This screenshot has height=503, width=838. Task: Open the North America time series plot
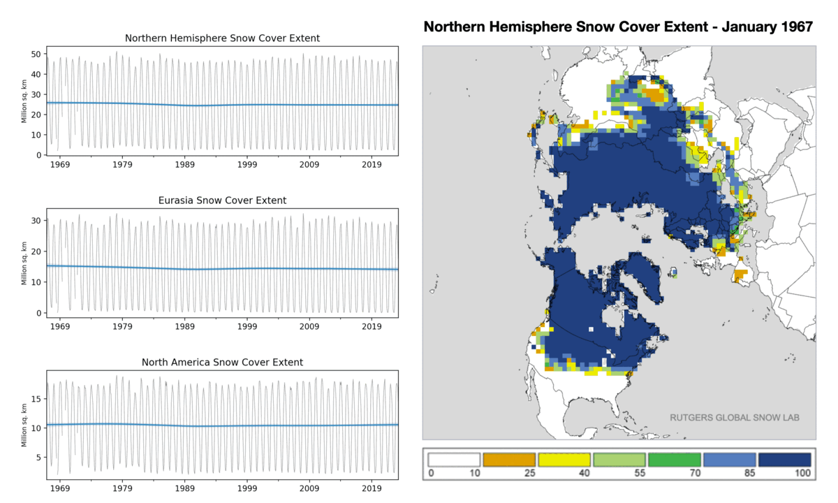pyautogui.click(x=222, y=425)
